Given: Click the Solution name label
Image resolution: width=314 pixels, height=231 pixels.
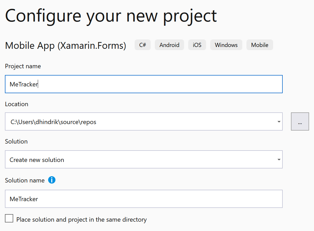Looking at the screenshot, I should point(25,180).
